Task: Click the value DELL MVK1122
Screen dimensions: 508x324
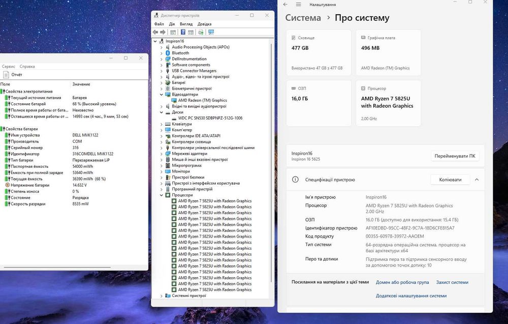Action: [x=85, y=135]
